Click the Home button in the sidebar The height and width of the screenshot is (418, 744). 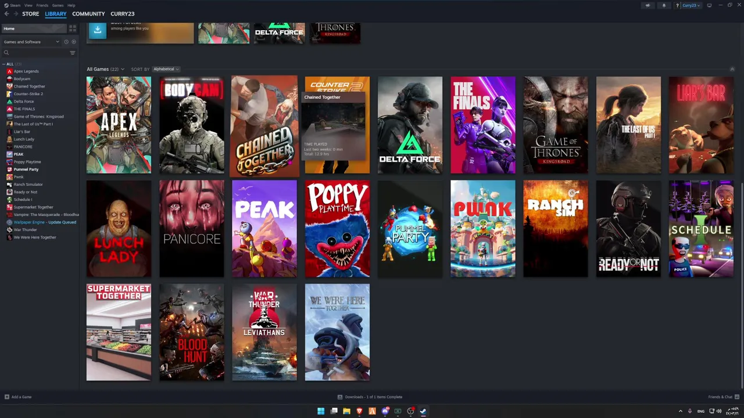34,28
